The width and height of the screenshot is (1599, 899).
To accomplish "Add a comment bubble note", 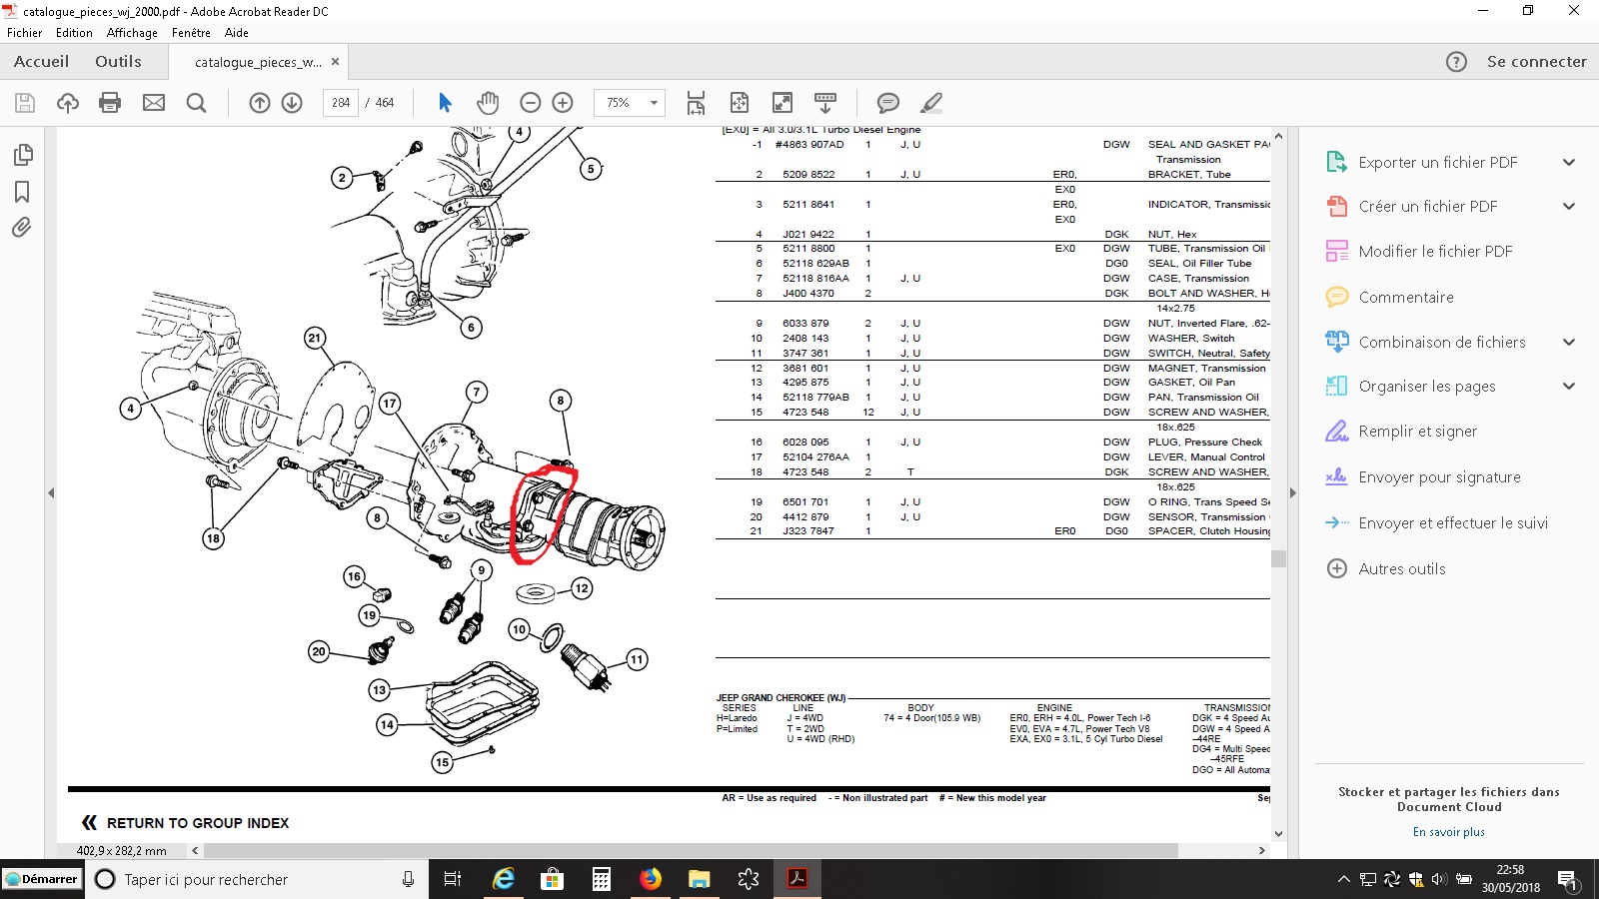I will point(887,102).
